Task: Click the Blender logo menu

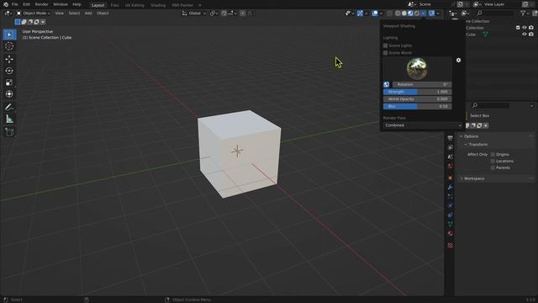Action: [x=5, y=4]
